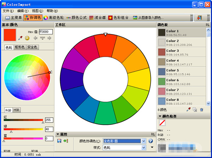Go back to the previous color arrow
The height and width of the screenshot is (158, 212).
pyautogui.click(x=36, y=38)
